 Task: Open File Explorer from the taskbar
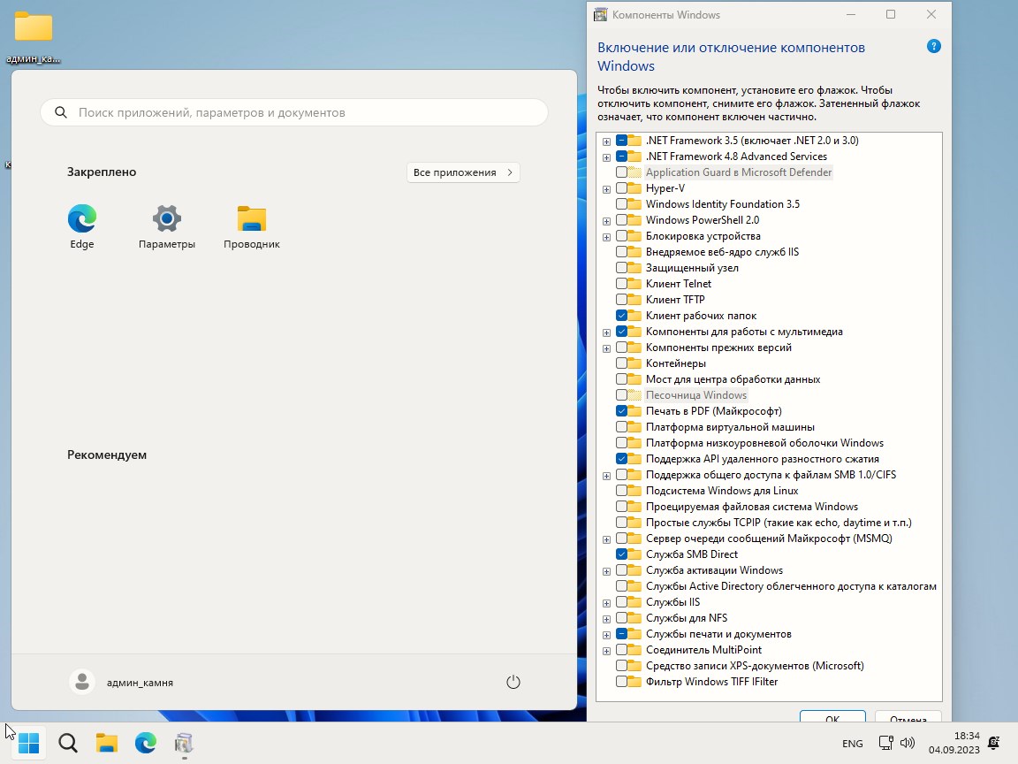tap(106, 743)
